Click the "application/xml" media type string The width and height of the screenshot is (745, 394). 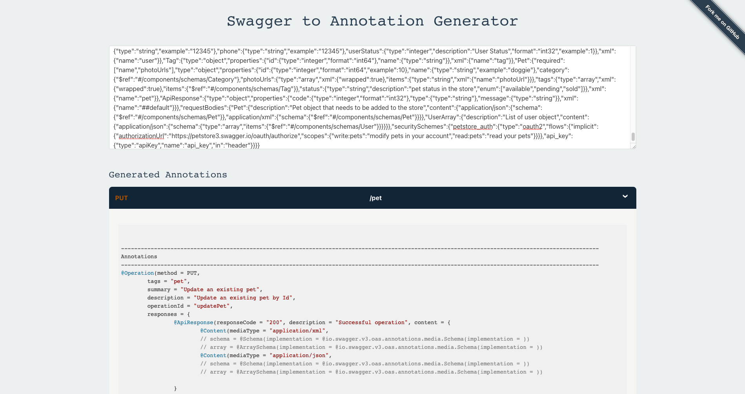pyautogui.click(x=297, y=331)
